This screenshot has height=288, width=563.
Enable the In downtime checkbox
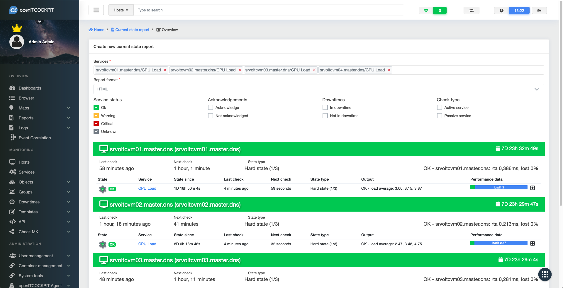(x=325, y=107)
